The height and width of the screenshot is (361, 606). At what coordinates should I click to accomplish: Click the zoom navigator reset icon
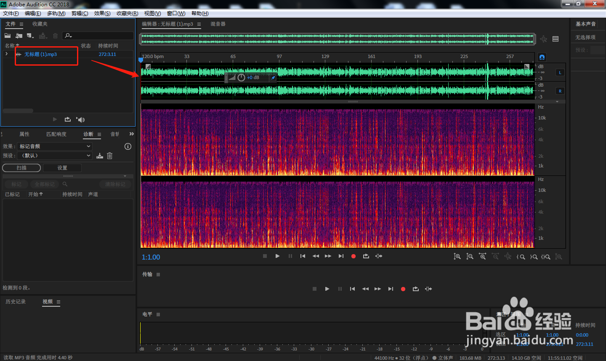tap(544, 39)
